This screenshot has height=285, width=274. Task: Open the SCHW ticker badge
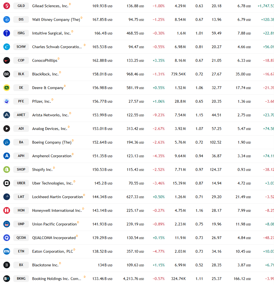21,47
